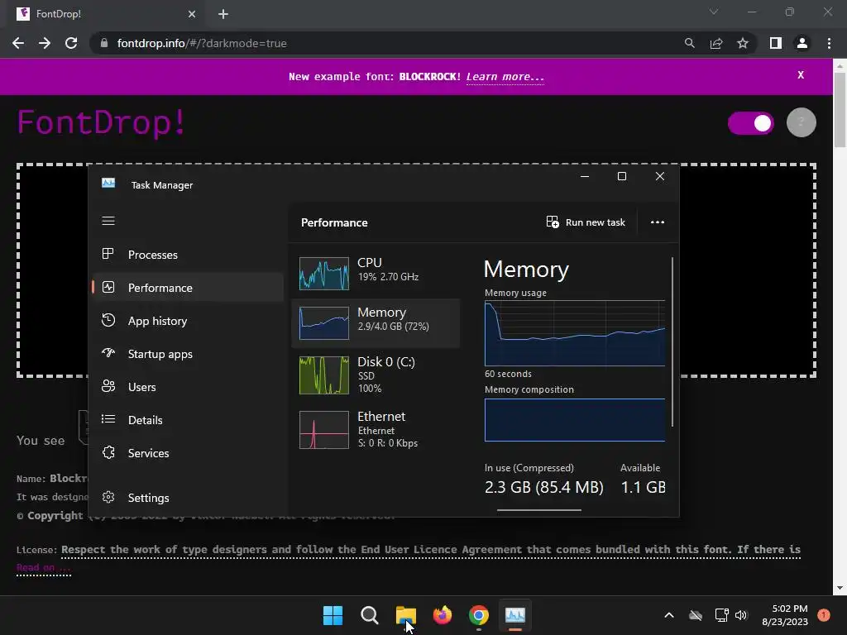847x635 pixels.
Task: Open Services page in Task Manager
Action: (189, 453)
